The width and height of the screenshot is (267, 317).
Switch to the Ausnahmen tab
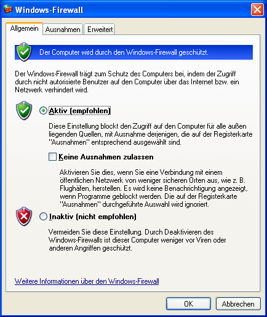pyautogui.click(x=63, y=30)
